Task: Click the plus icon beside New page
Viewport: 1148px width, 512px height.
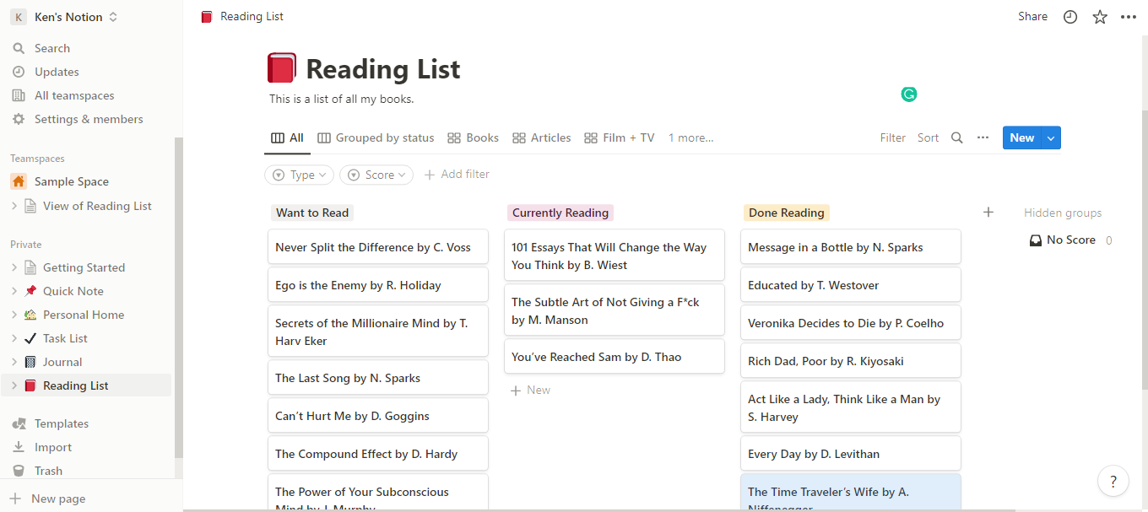Action: pyautogui.click(x=15, y=499)
